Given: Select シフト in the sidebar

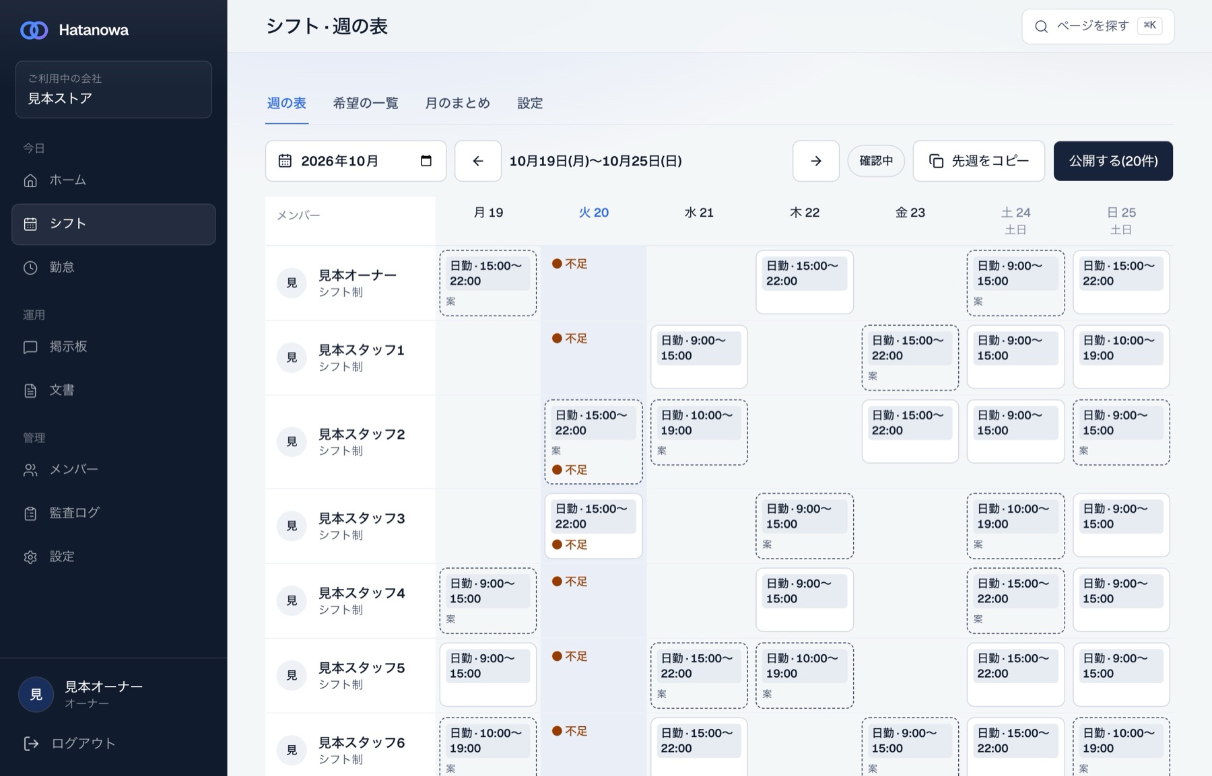Looking at the screenshot, I should pos(113,224).
